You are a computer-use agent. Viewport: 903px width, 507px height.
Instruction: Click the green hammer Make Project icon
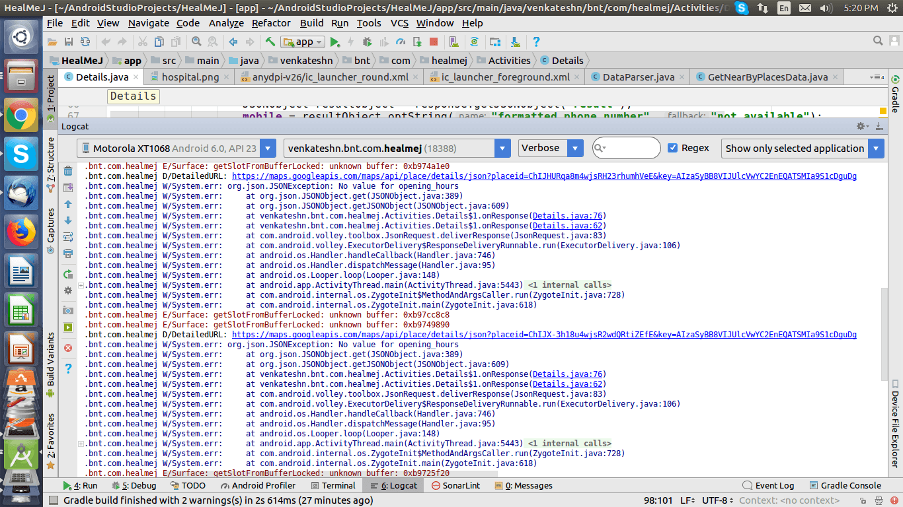[270, 42]
